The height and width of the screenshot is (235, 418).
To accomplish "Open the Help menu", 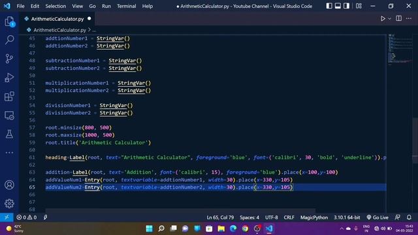I will pos(147,6).
